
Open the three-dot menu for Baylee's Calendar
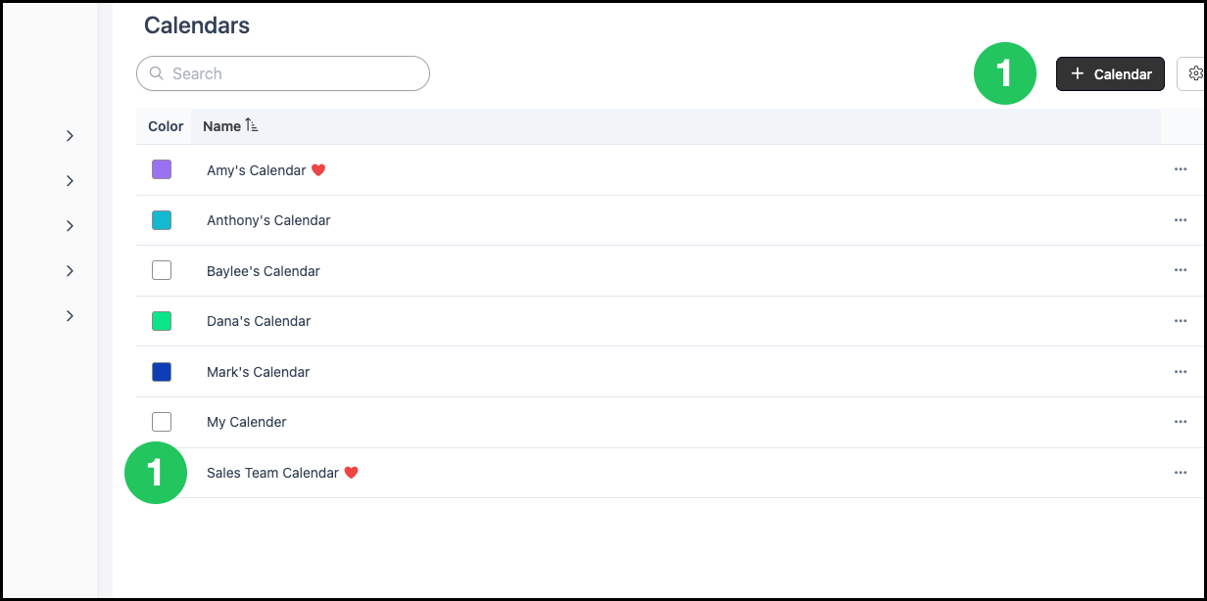[1180, 270]
